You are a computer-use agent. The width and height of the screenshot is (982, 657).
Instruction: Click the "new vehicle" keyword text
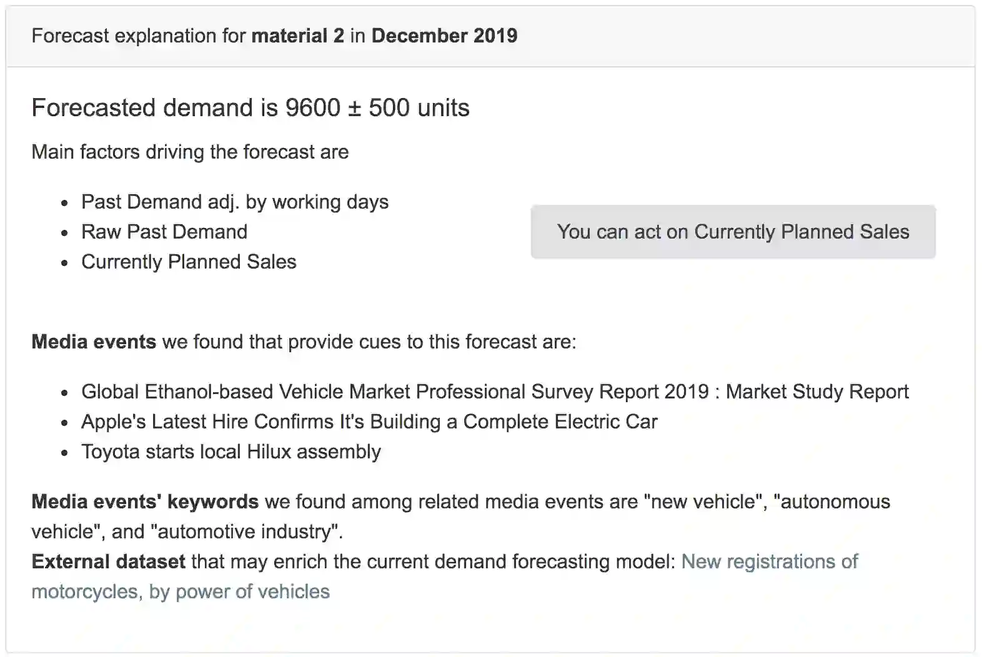[703, 501]
